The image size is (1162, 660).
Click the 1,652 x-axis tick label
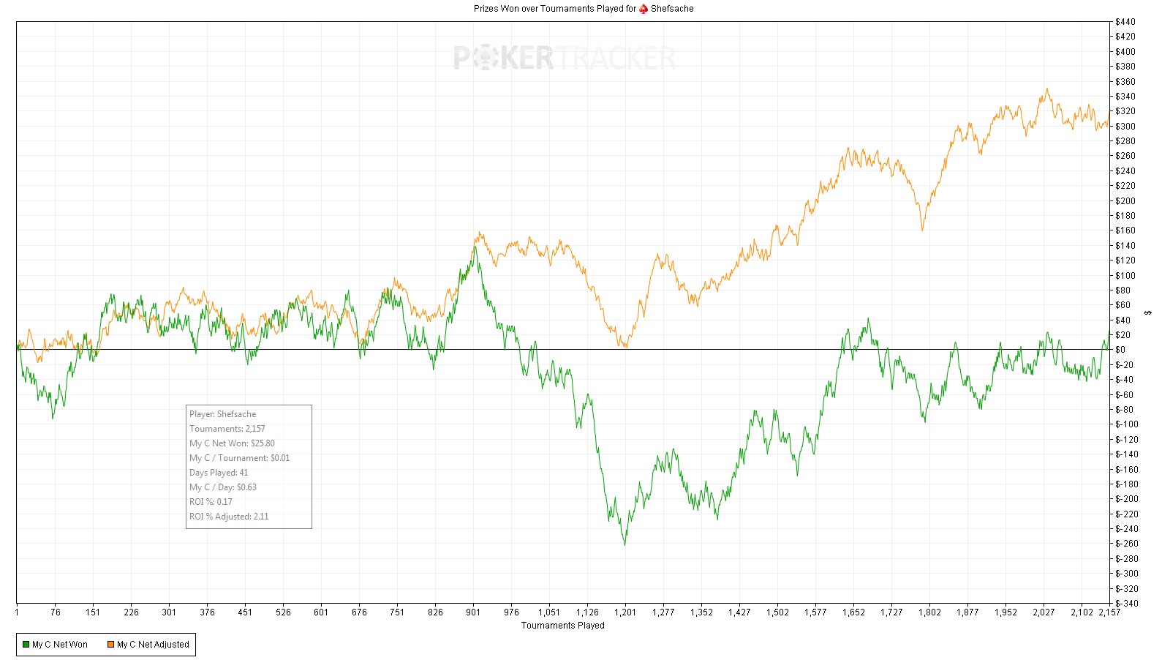(x=853, y=612)
